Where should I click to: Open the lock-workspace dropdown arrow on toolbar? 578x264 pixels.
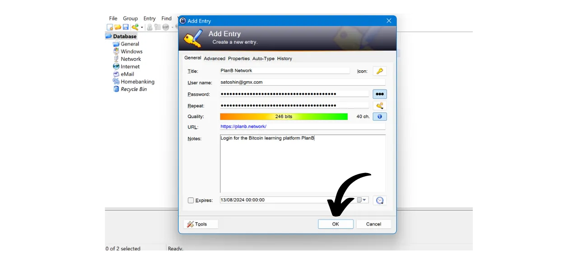pos(142,27)
